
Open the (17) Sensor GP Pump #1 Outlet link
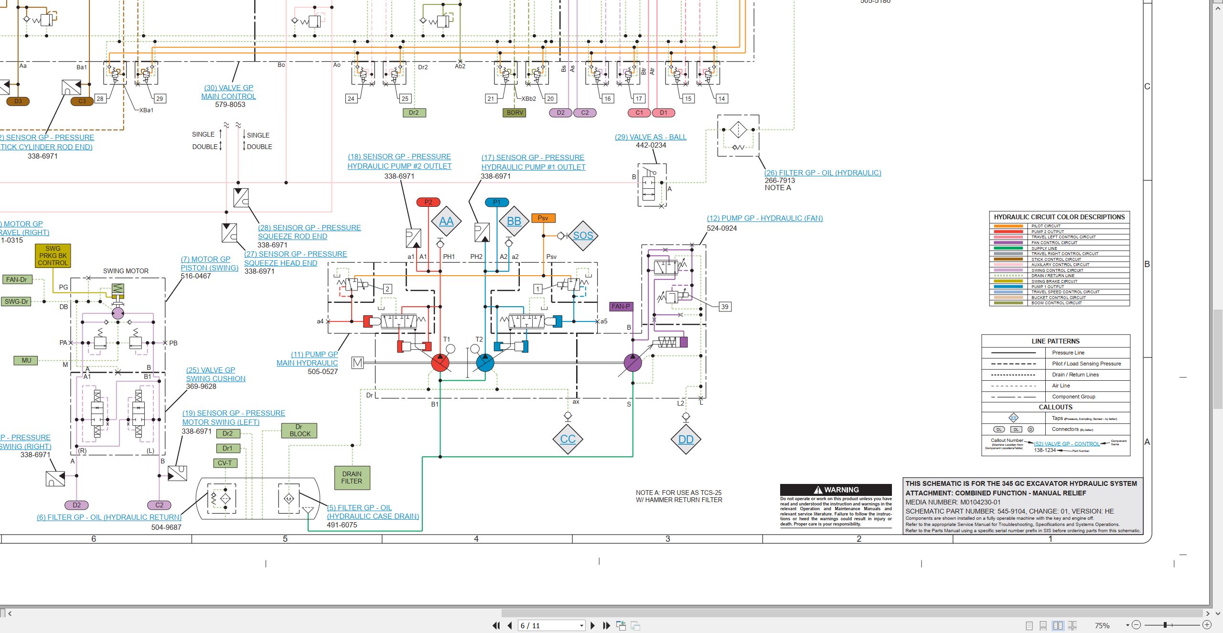click(x=533, y=162)
